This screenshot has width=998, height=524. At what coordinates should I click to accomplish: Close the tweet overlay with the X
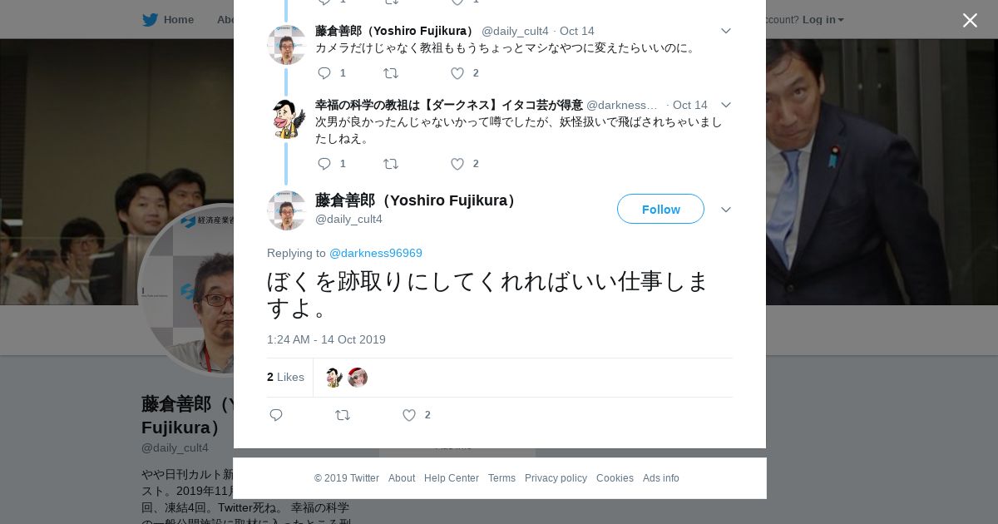970,21
